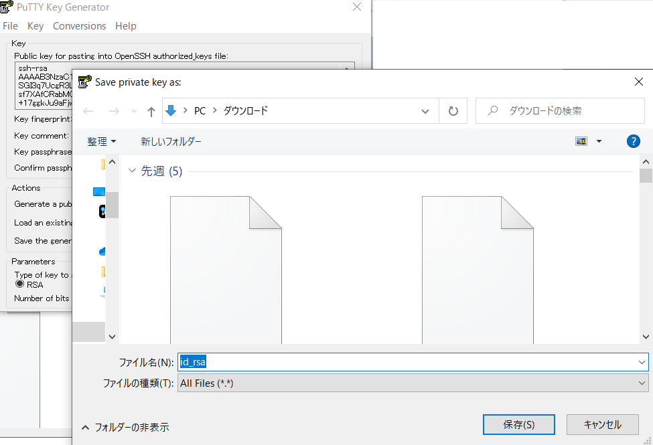Click キャンセル to cancel saving
Viewport: 653px width, 445px height.
[602, 425]
